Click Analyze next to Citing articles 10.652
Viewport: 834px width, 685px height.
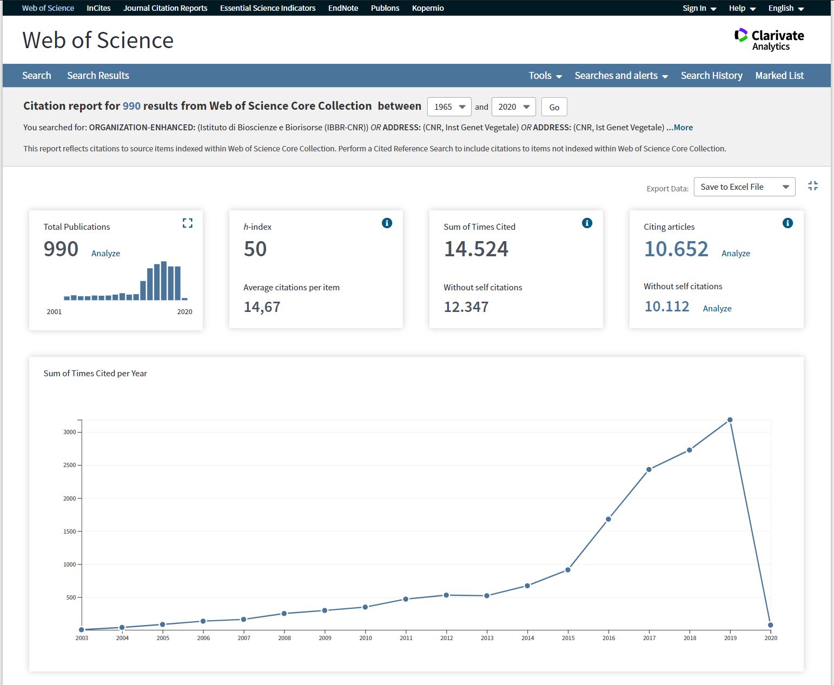point(736,253)
